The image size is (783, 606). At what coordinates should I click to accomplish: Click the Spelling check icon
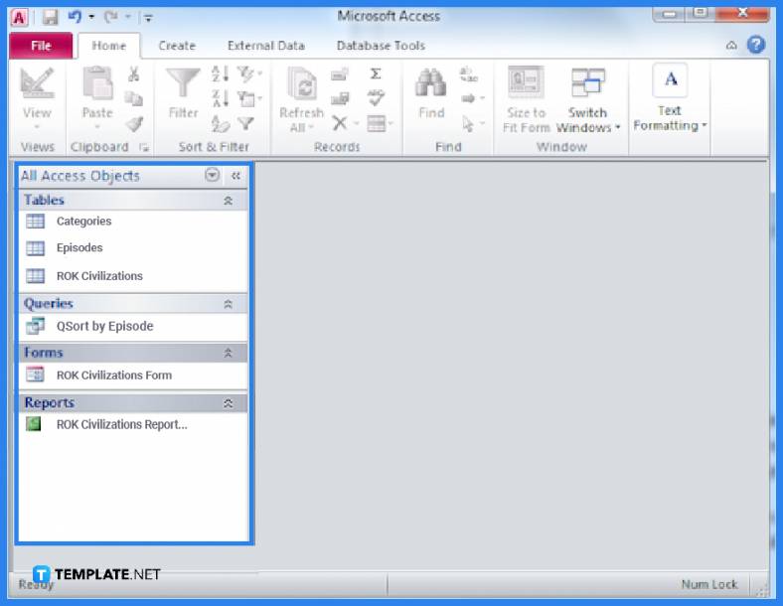376,98
